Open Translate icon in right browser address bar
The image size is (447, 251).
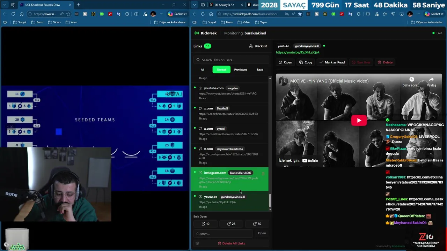287,14
